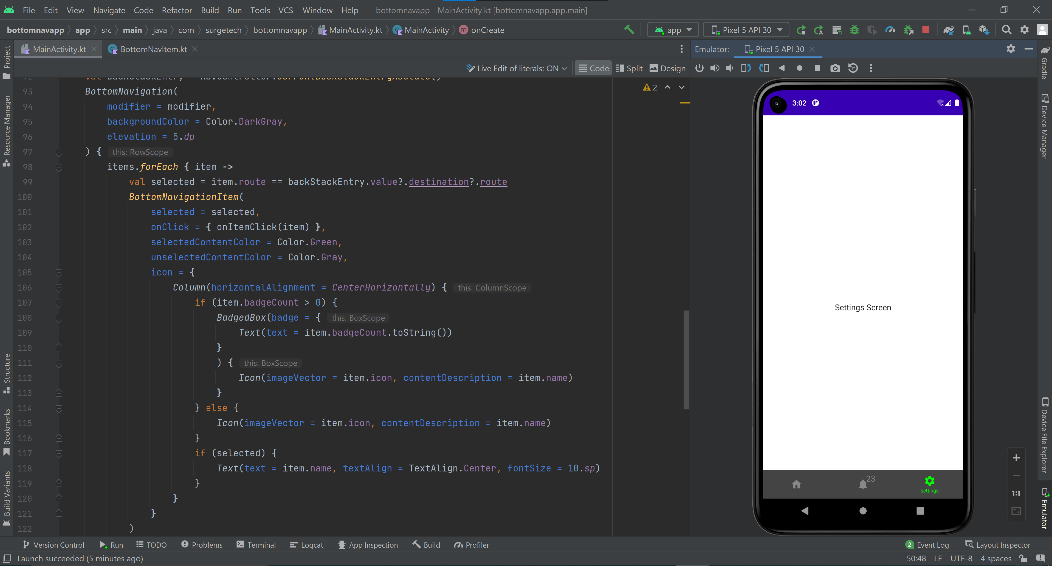Open the emulator three-dot overflow menu

[x=871, y=68]
